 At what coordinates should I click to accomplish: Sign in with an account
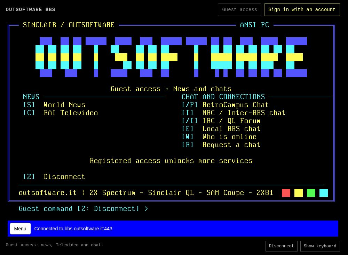point(302,9)
